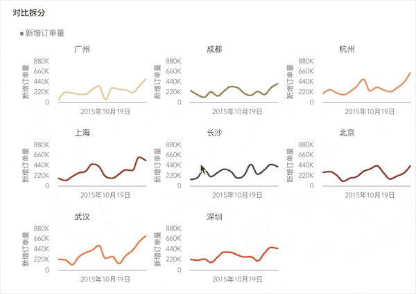Select the 上海 chart title
This screenshot has height=294, width=416.
[x=82, y=133]
